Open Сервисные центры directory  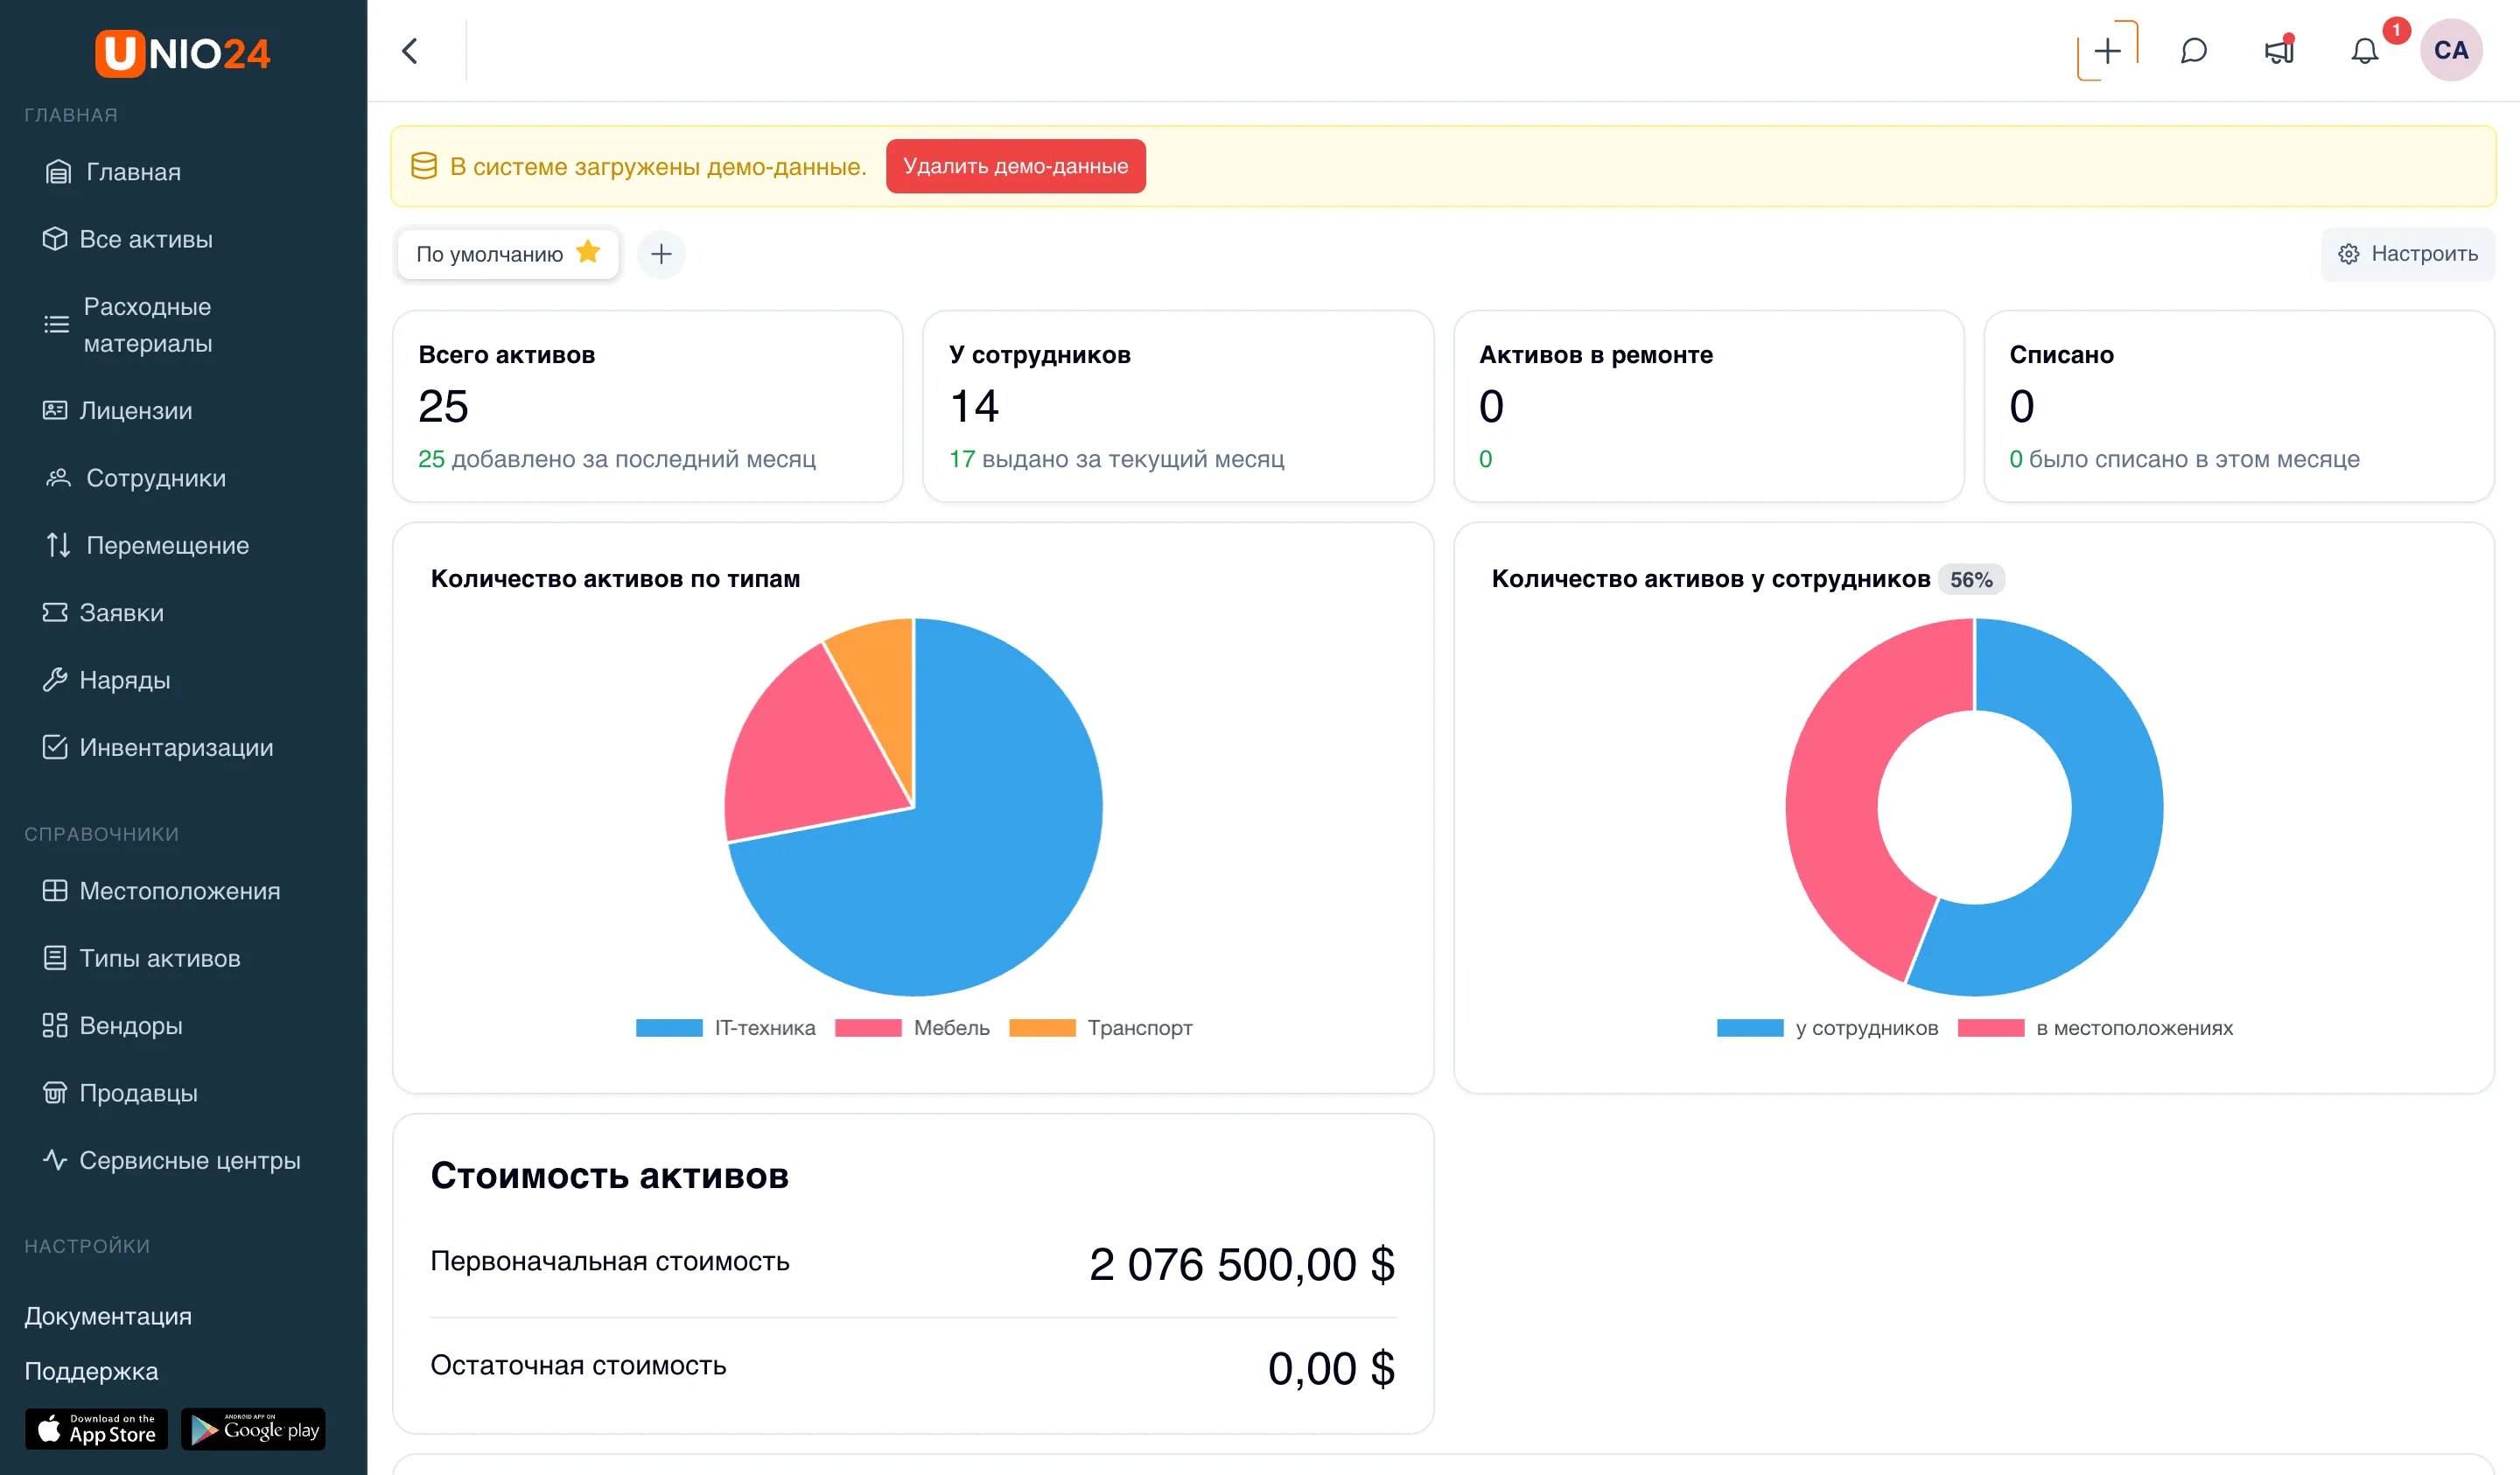click(x=190, y=1160)
